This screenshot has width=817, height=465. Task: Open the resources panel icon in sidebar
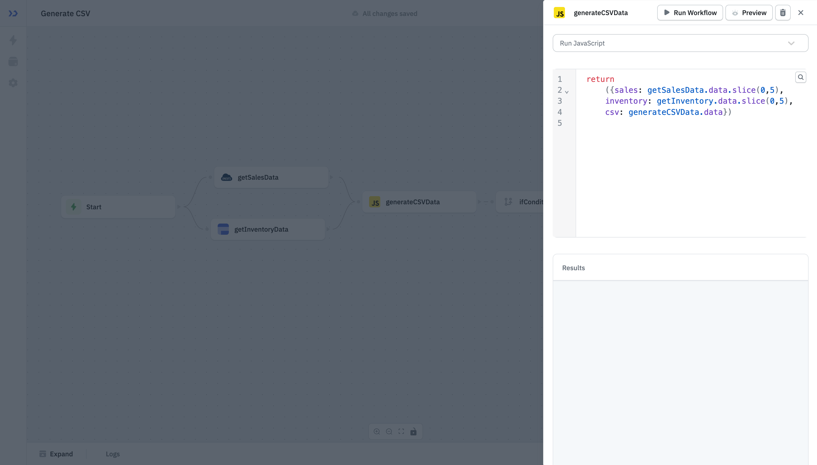tap(13, 61)
